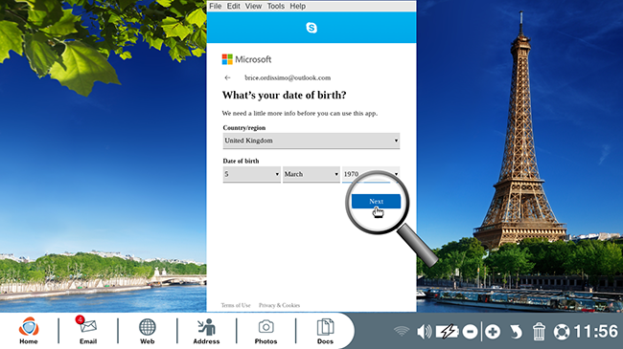Open the Docs icon
This screenshot has height=349, width=623.
(325, 331)
